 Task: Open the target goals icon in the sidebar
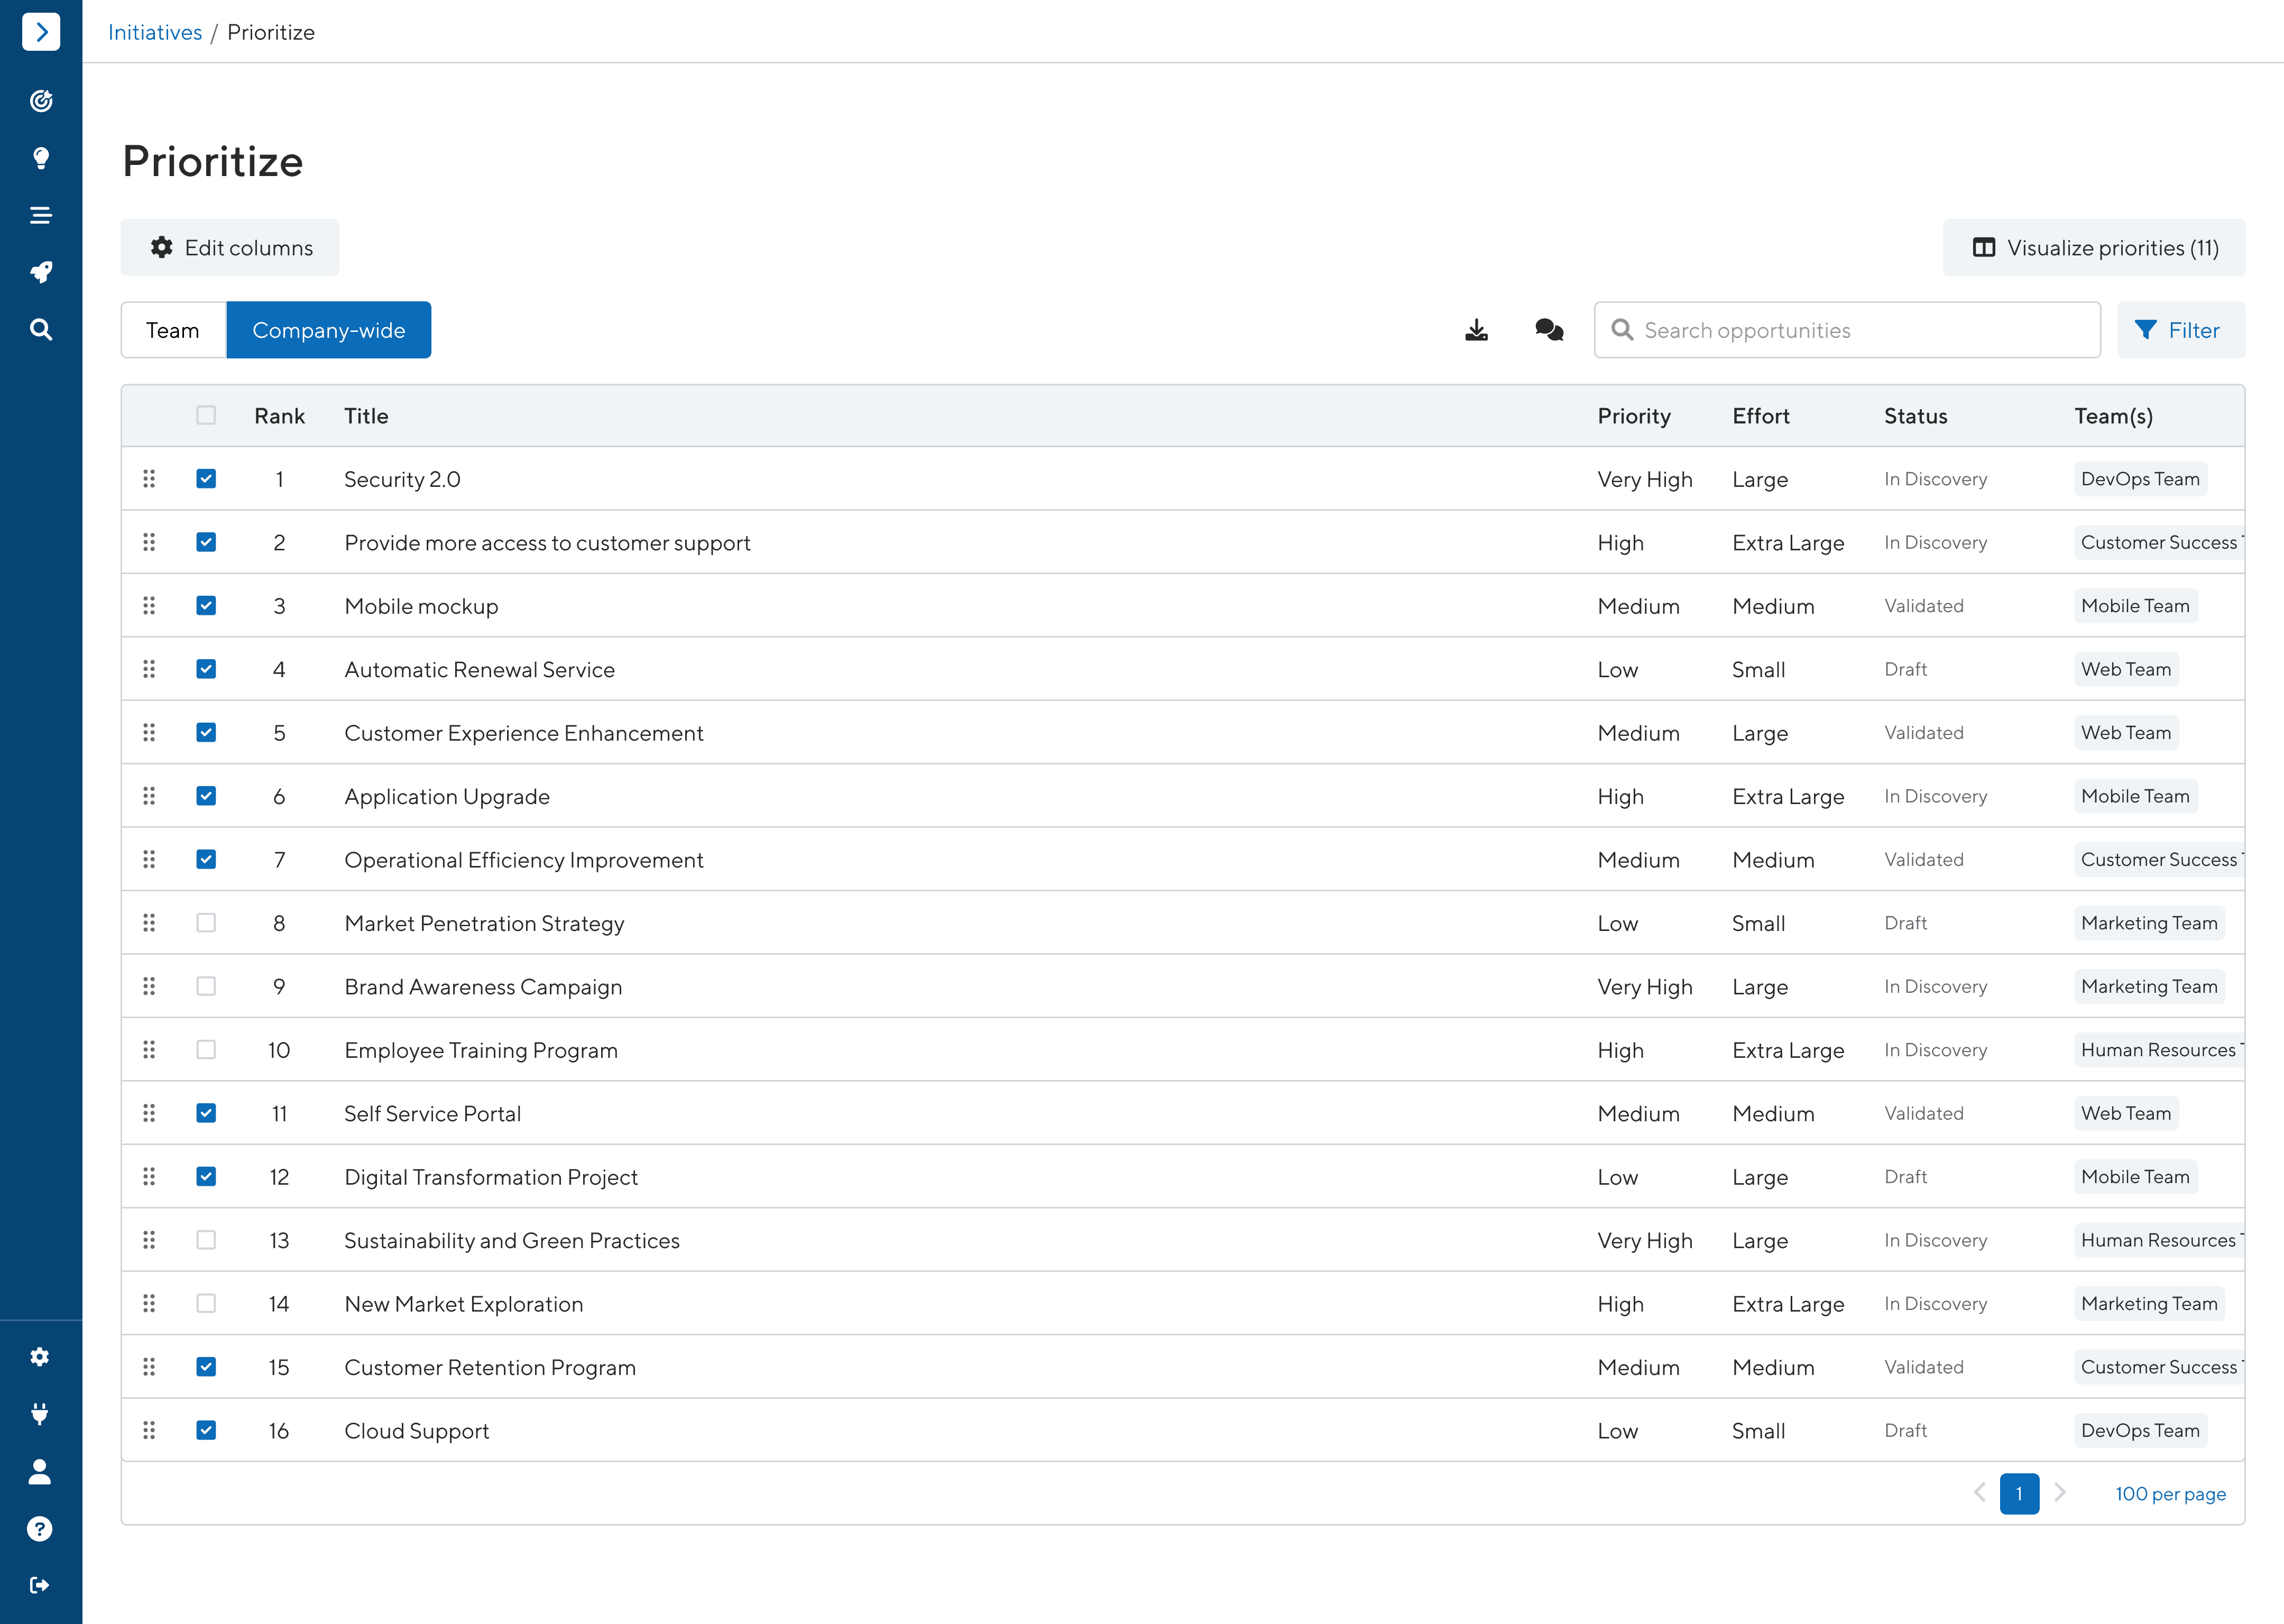(41, 101)
